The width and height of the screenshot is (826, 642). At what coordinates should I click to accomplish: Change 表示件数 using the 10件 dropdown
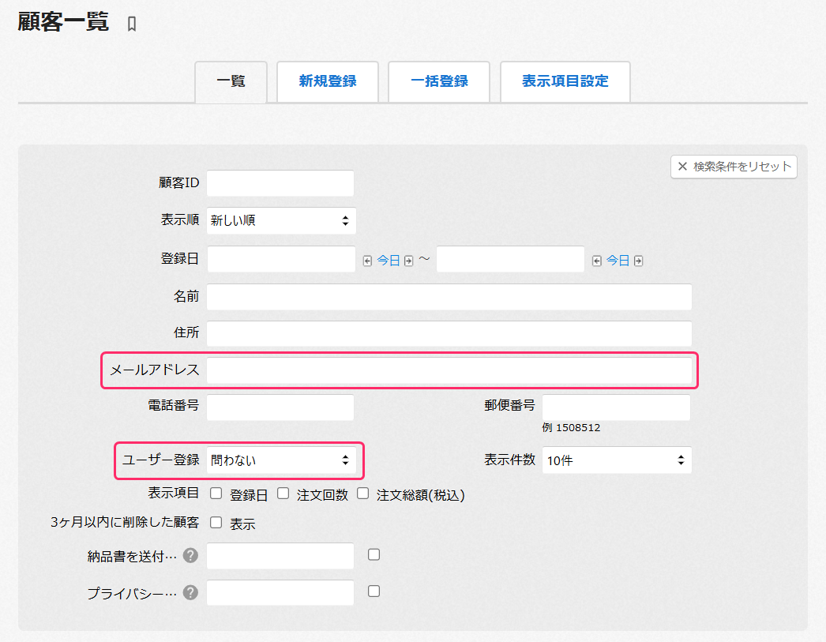tap(617, 460)
